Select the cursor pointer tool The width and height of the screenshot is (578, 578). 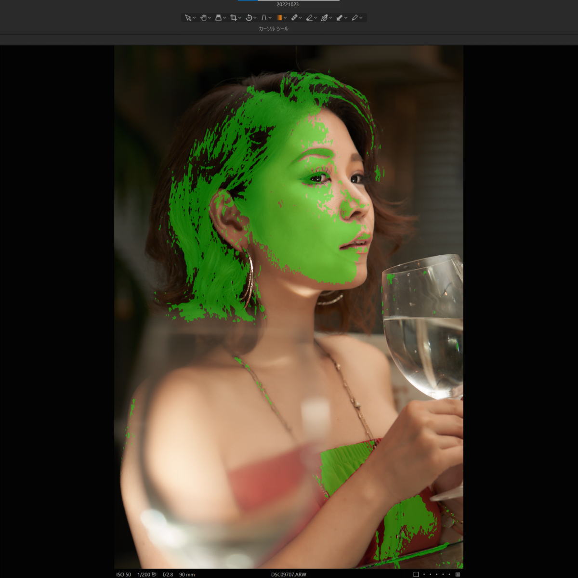click(x=188, y=18)
